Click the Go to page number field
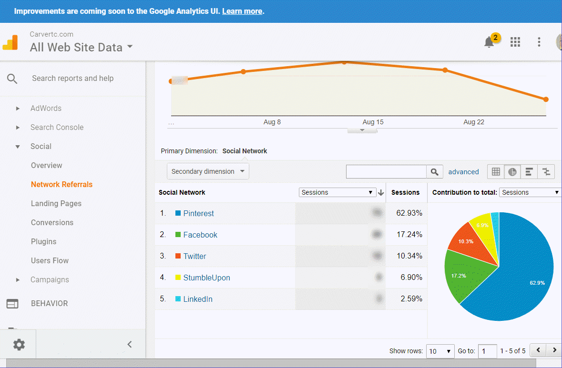The image size is (562, 368). 488,351
